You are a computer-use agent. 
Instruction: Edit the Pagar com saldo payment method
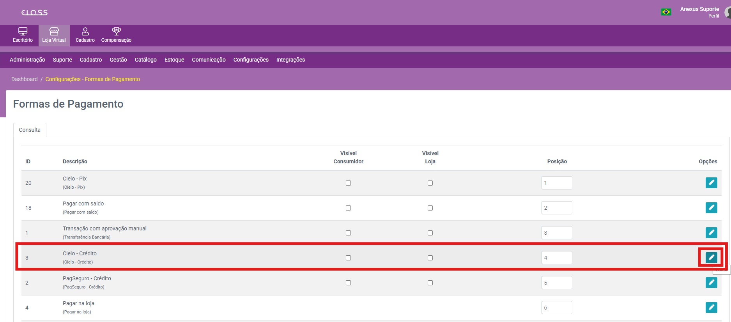711,208
